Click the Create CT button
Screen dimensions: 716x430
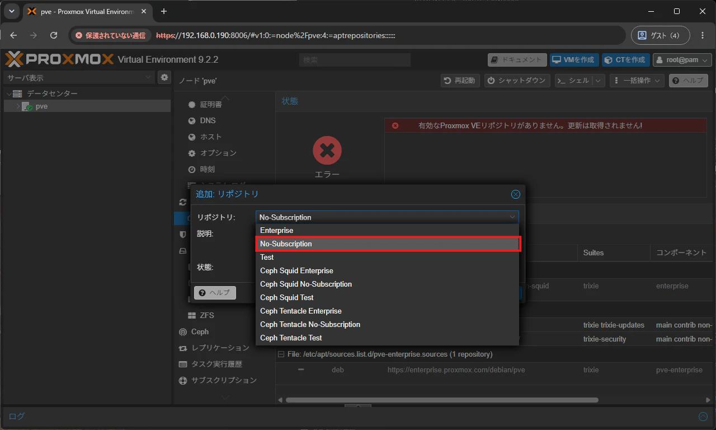[x=625, y=60]
